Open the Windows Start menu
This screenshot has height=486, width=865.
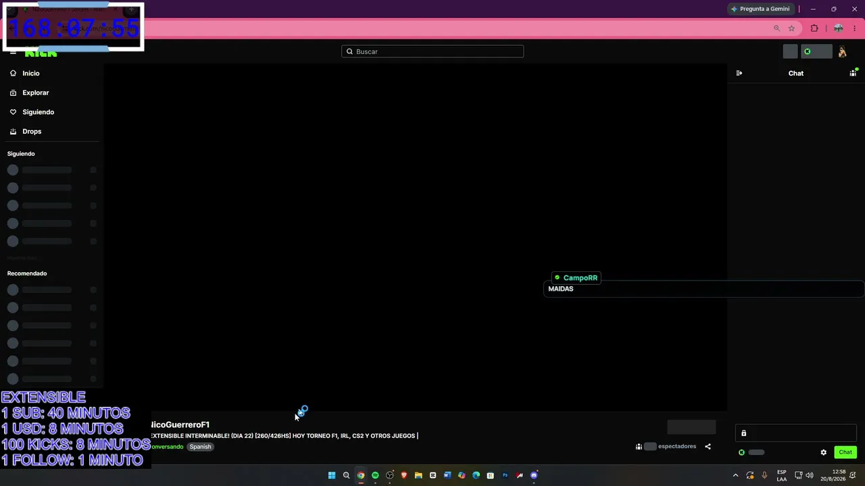pyautogui.click(x=332, y=475)
